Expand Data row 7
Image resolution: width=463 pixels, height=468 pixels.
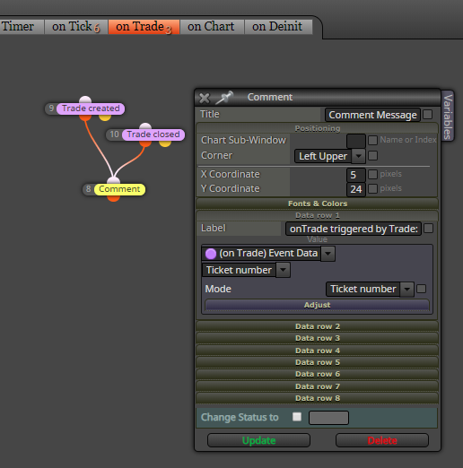318,386
